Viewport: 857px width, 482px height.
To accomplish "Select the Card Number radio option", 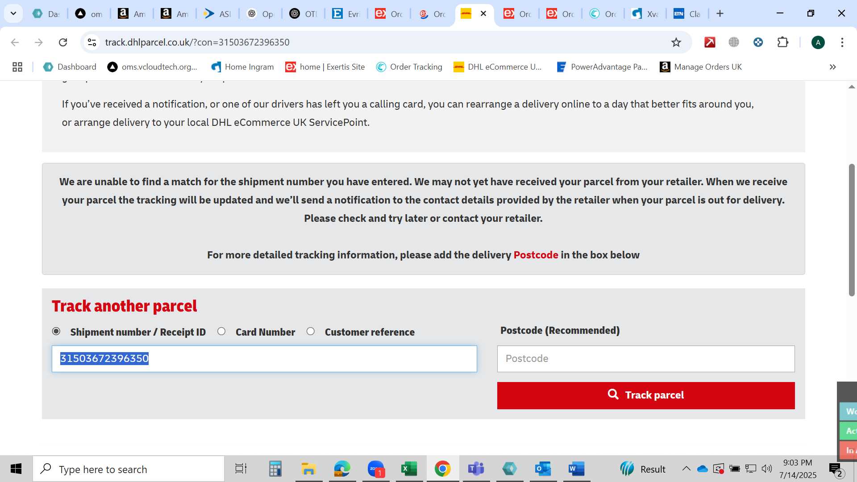I will pos(221,332).
